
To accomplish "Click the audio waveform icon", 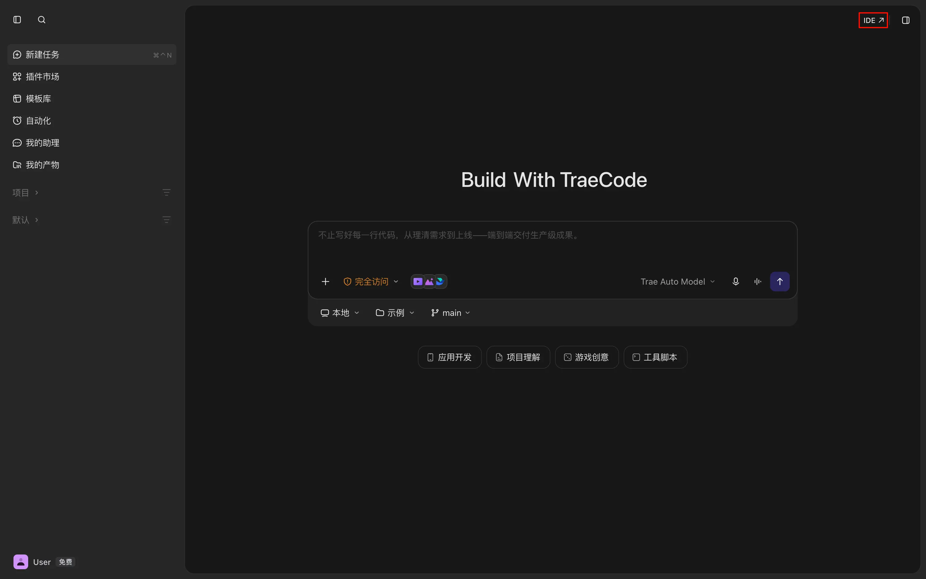I will pyautogui.click(x=758, y=282).
